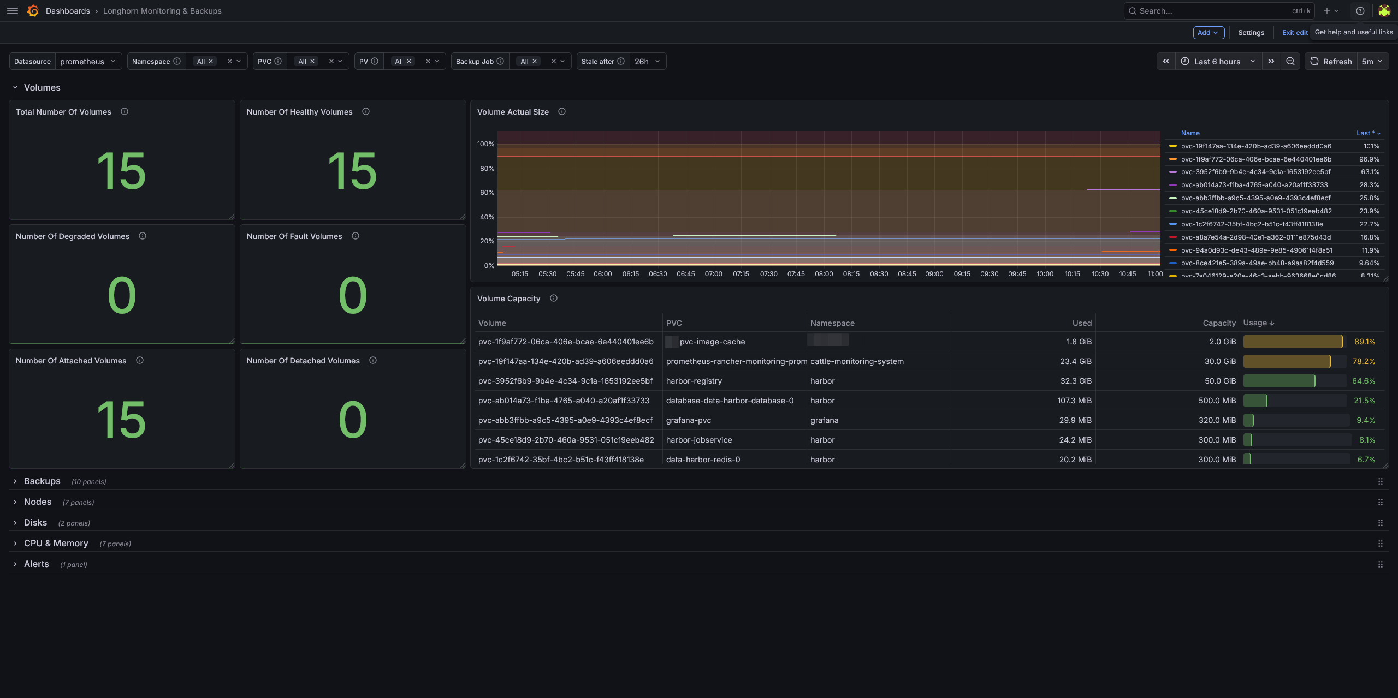Toggle pvc-a8a7e54a series in chart legend

1255,237
